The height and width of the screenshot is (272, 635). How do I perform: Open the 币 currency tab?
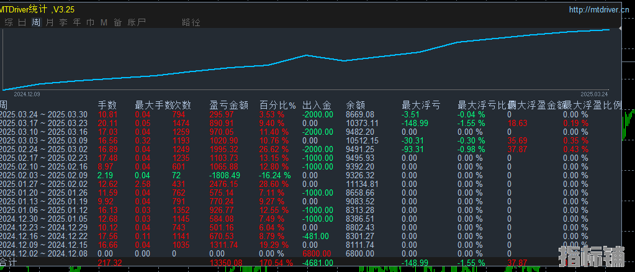(91, 23)
